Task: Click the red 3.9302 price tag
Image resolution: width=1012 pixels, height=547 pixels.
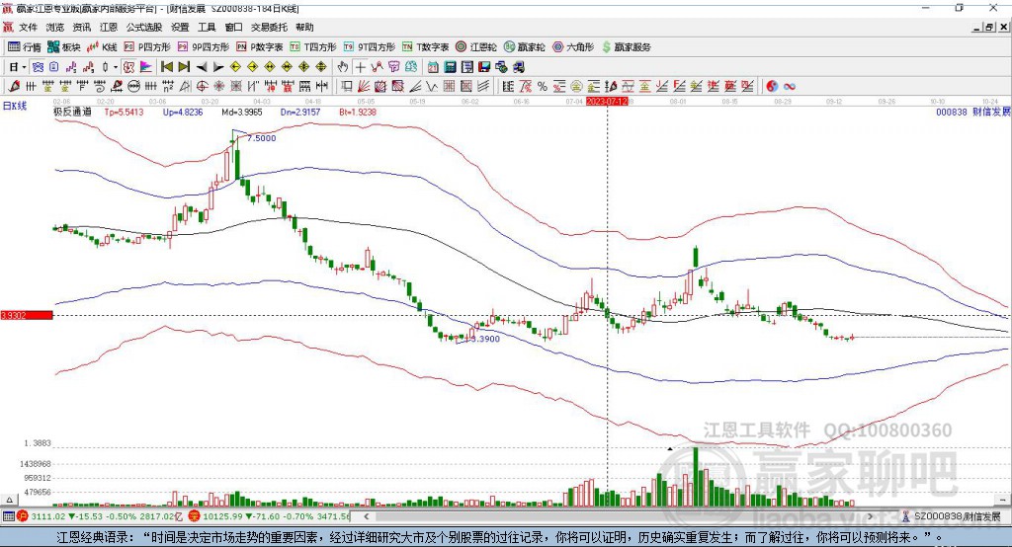Action: coord(27,315)
